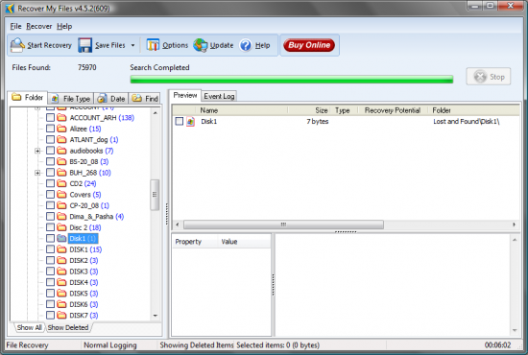The width and height of the screenshot is (528, 355).
Task: Click the Type column header
Action: click(343, 110)
